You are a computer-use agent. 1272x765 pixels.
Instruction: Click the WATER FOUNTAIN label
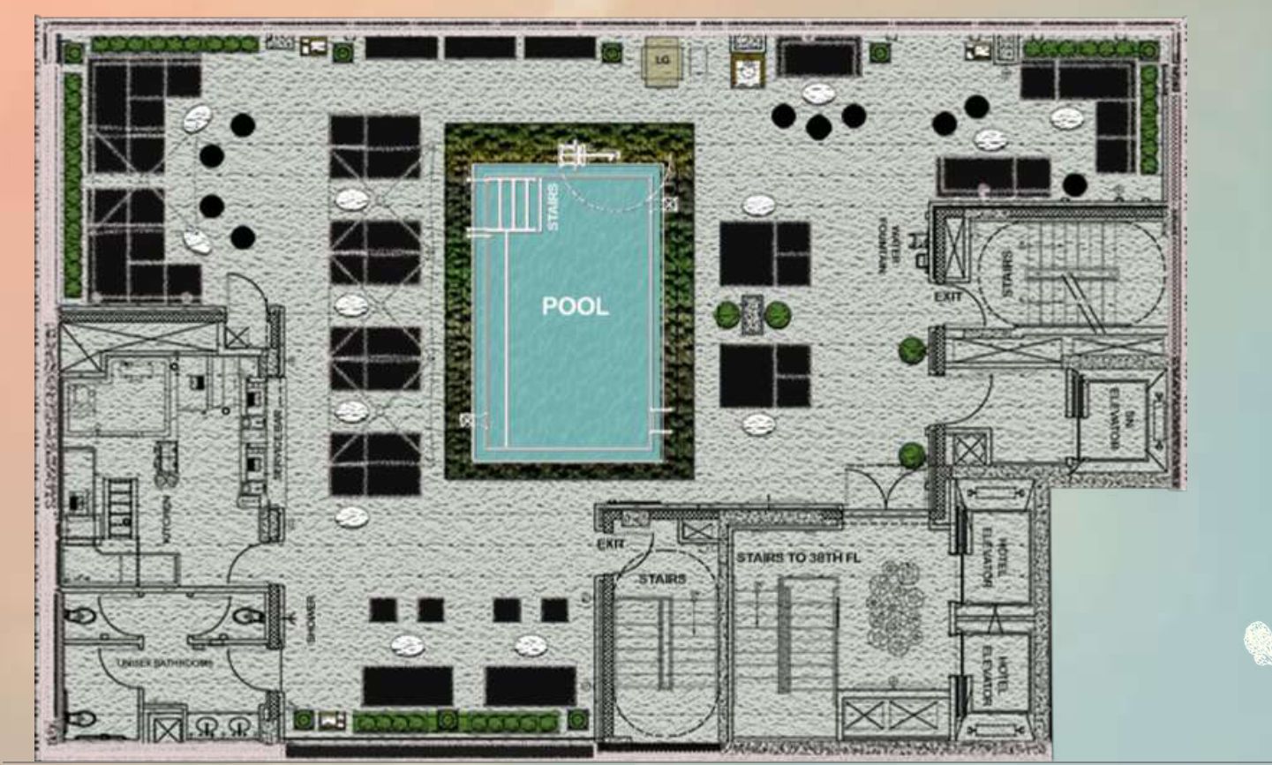[890, 244]
